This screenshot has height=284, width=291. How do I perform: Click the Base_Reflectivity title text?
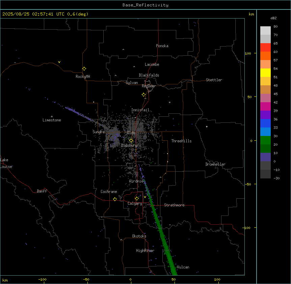(145, 5)
